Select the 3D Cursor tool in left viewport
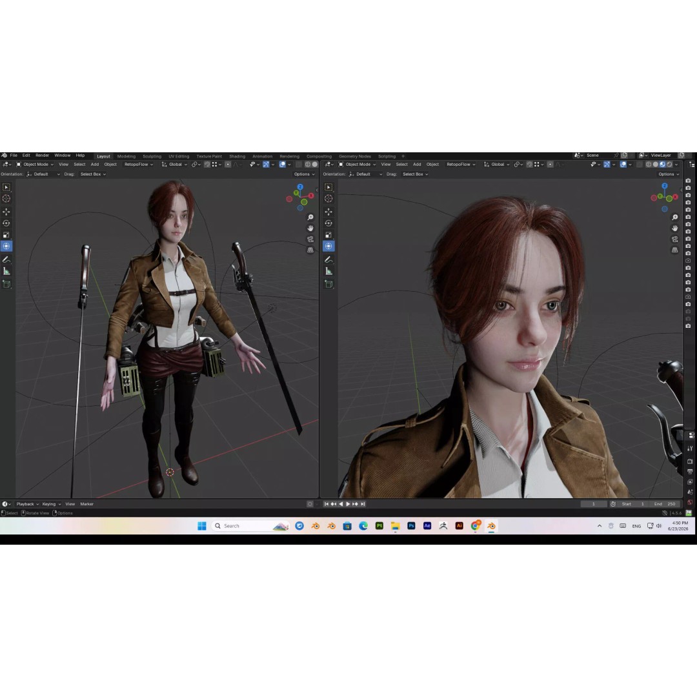The image size is (697, 697). point(6,199)
